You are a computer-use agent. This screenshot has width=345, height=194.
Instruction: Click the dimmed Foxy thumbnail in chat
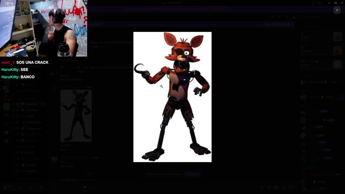76,116
